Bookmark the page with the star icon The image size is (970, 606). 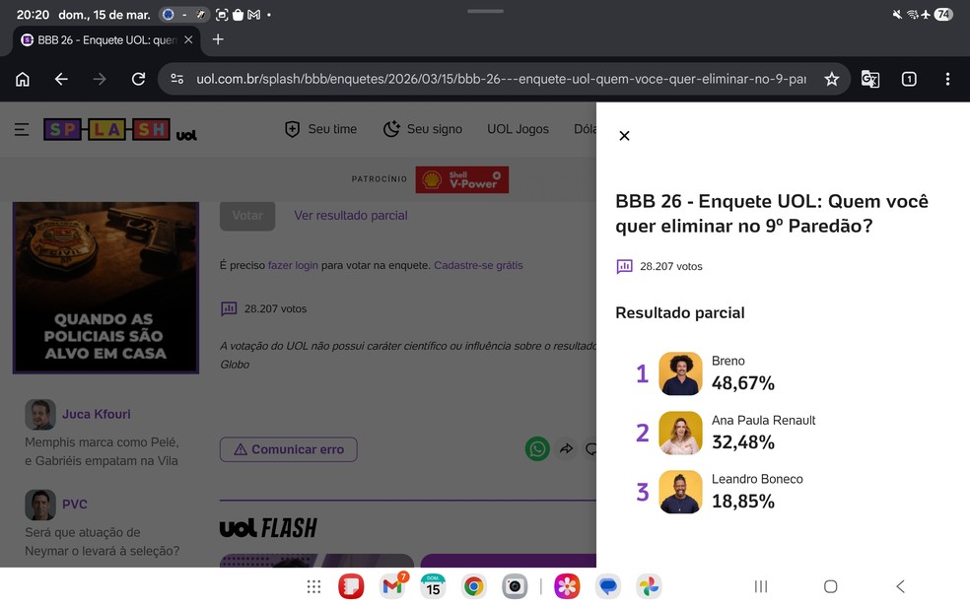[x=831, y=78]
